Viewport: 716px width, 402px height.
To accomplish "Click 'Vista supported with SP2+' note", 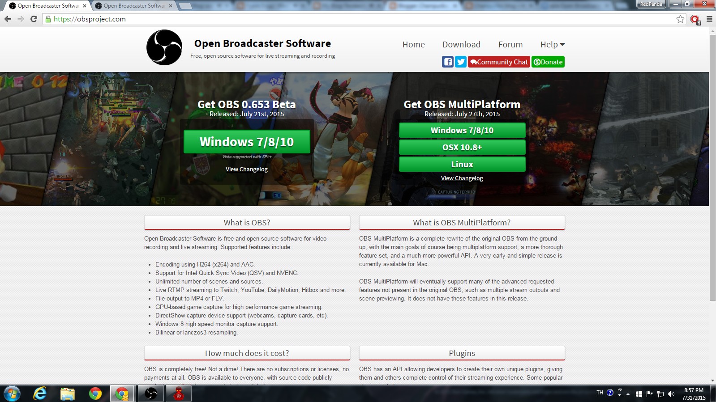I will (x=247, y=157).
